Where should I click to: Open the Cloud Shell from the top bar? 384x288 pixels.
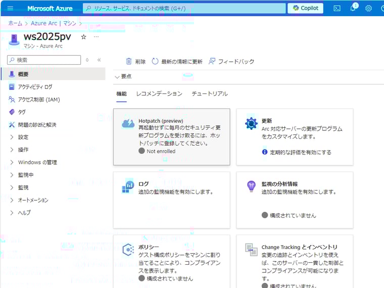coord(337,8)
